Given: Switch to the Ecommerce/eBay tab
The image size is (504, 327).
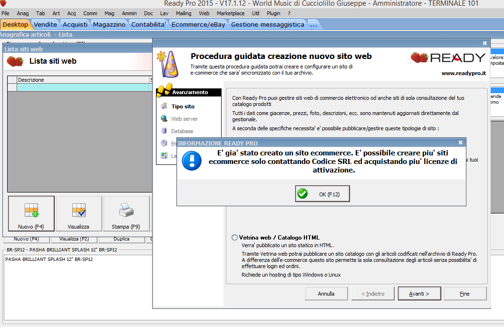Looking at the screenshot, I should pos(198,24).
